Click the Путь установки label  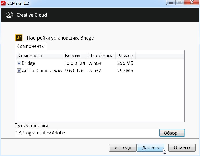tap(32, 126)
